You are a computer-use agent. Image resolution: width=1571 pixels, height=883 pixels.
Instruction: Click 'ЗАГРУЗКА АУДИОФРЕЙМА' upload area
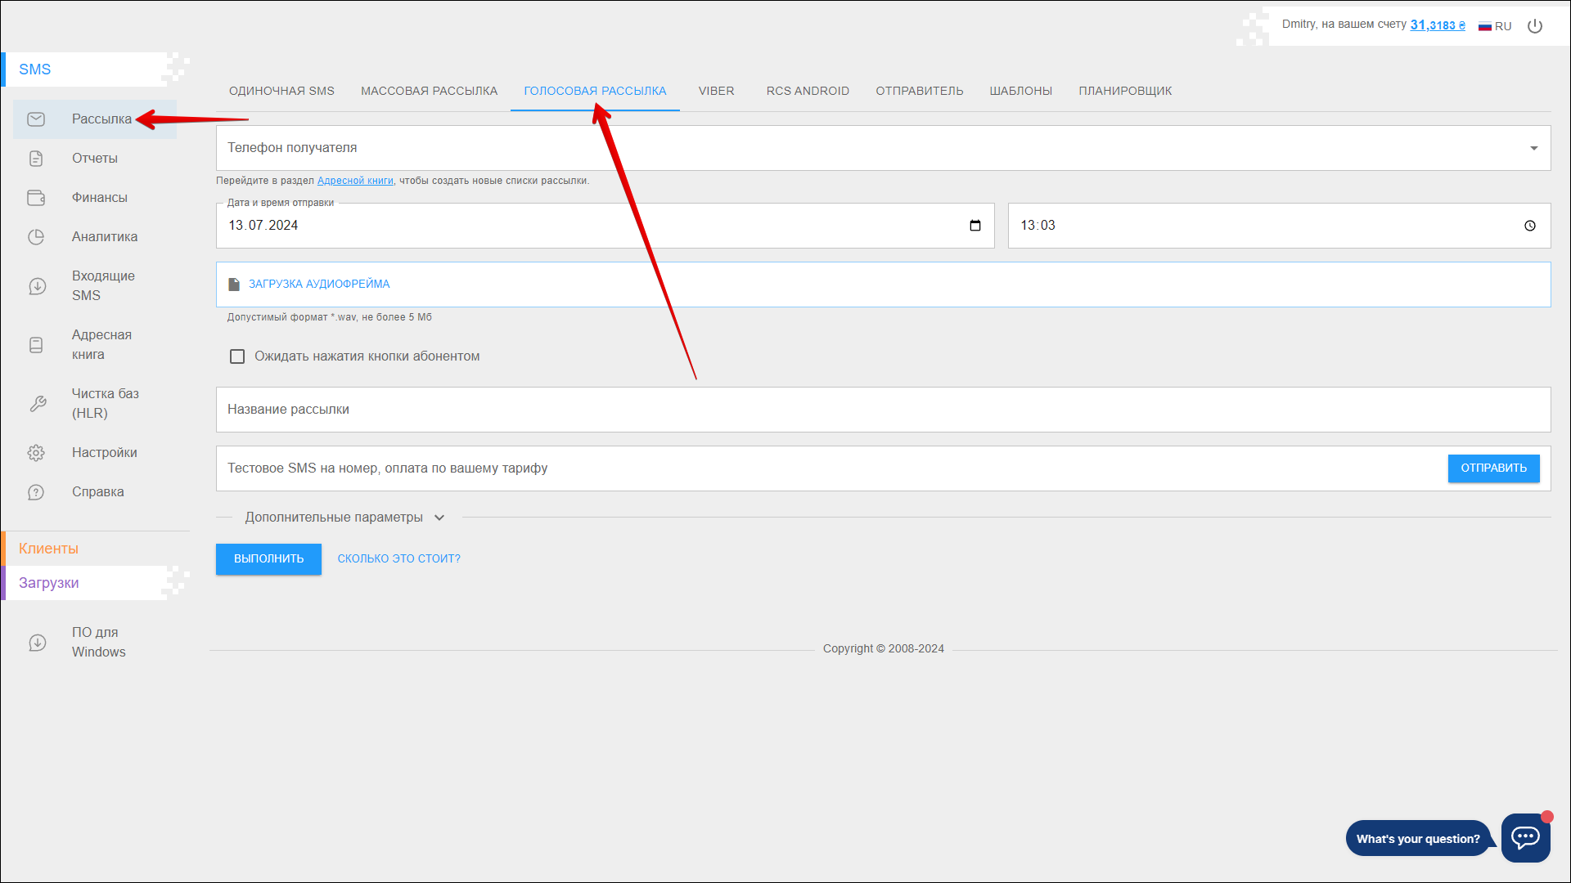pyautogui.click(x=319, y=285)
